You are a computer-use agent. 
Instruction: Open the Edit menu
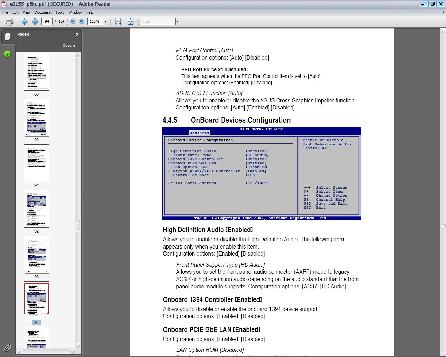pos(15,12)
